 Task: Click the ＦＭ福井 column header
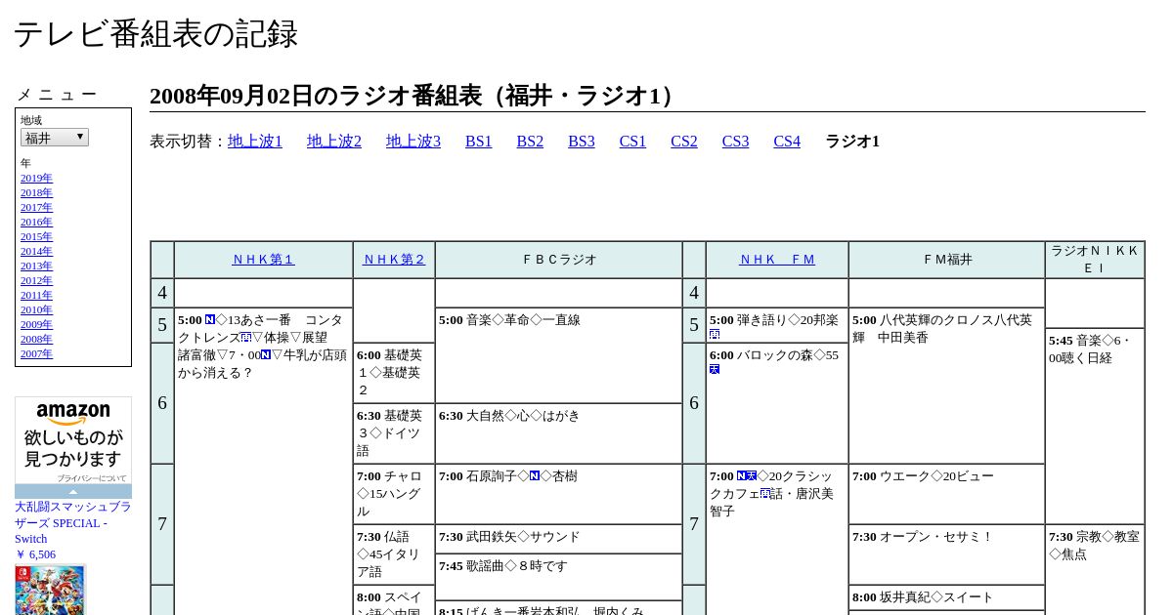(946, 260)
